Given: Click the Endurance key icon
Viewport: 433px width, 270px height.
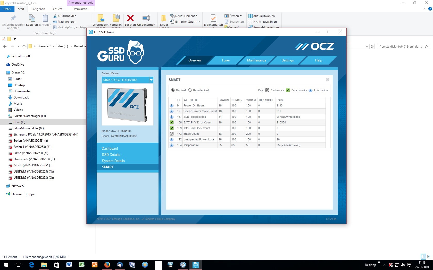Looking at the screenshot, I should [267, 90].
